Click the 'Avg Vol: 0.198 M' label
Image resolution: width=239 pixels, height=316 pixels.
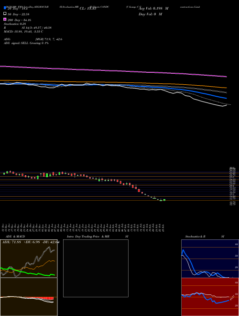pos(153,9)
